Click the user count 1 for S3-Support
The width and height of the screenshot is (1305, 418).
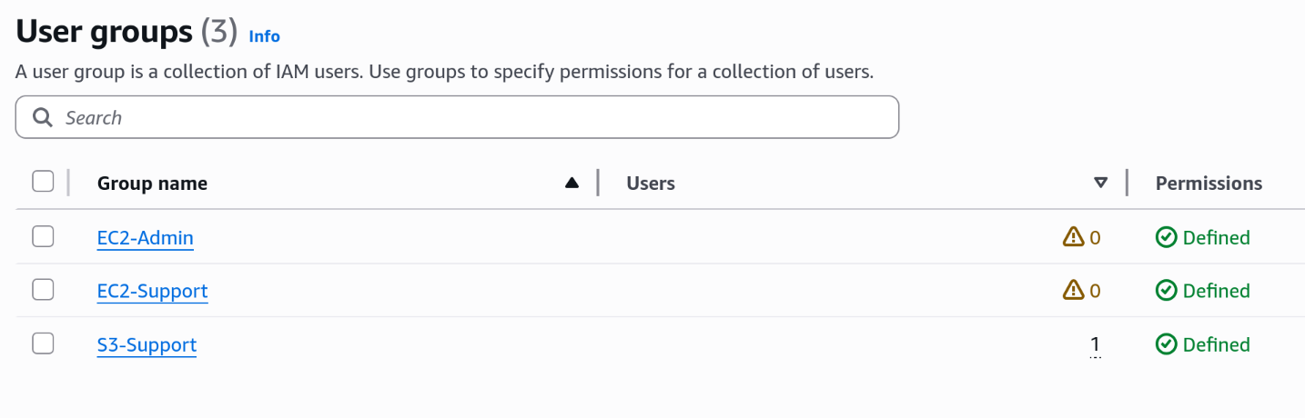1095,344
